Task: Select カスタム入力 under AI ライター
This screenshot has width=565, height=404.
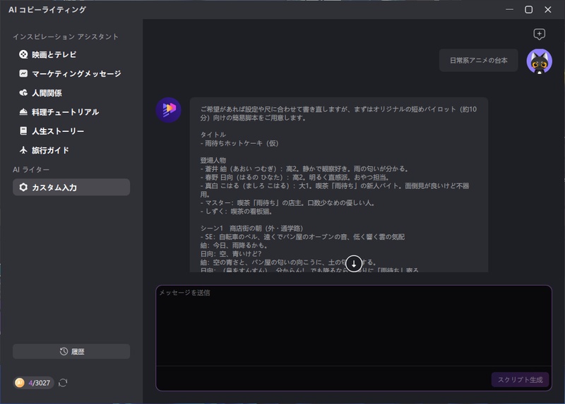Action: click(x=71, y=188)
